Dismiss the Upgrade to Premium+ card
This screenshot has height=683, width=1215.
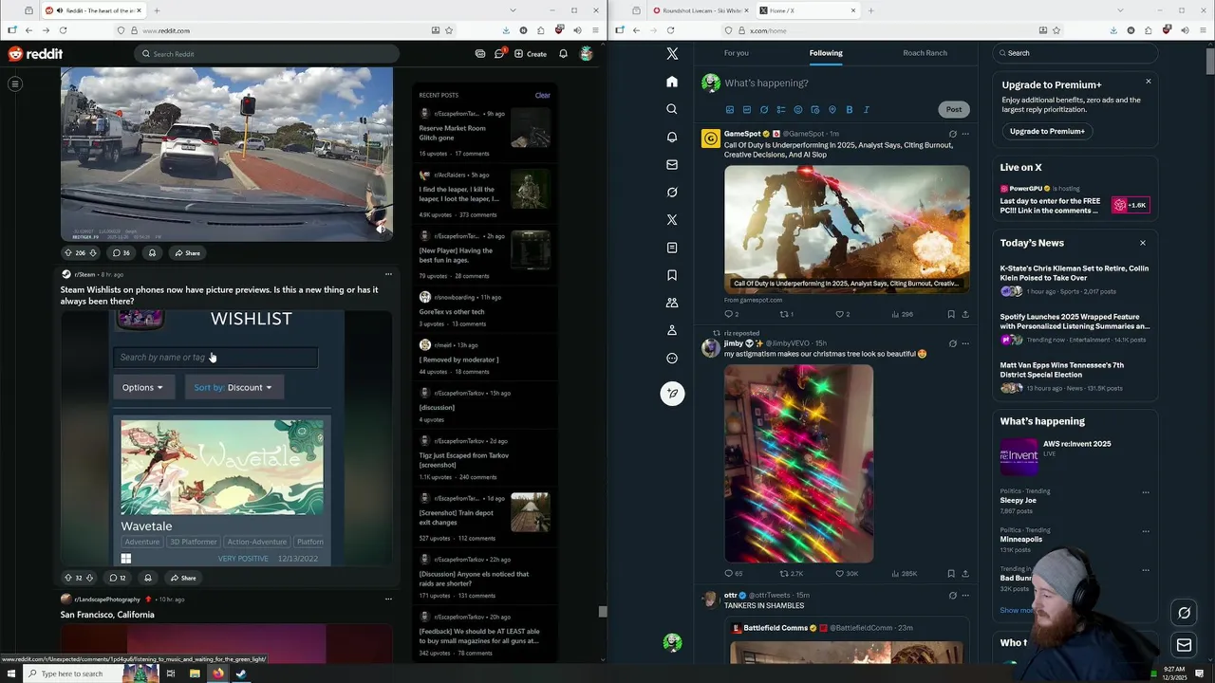tap(1148, 82)
